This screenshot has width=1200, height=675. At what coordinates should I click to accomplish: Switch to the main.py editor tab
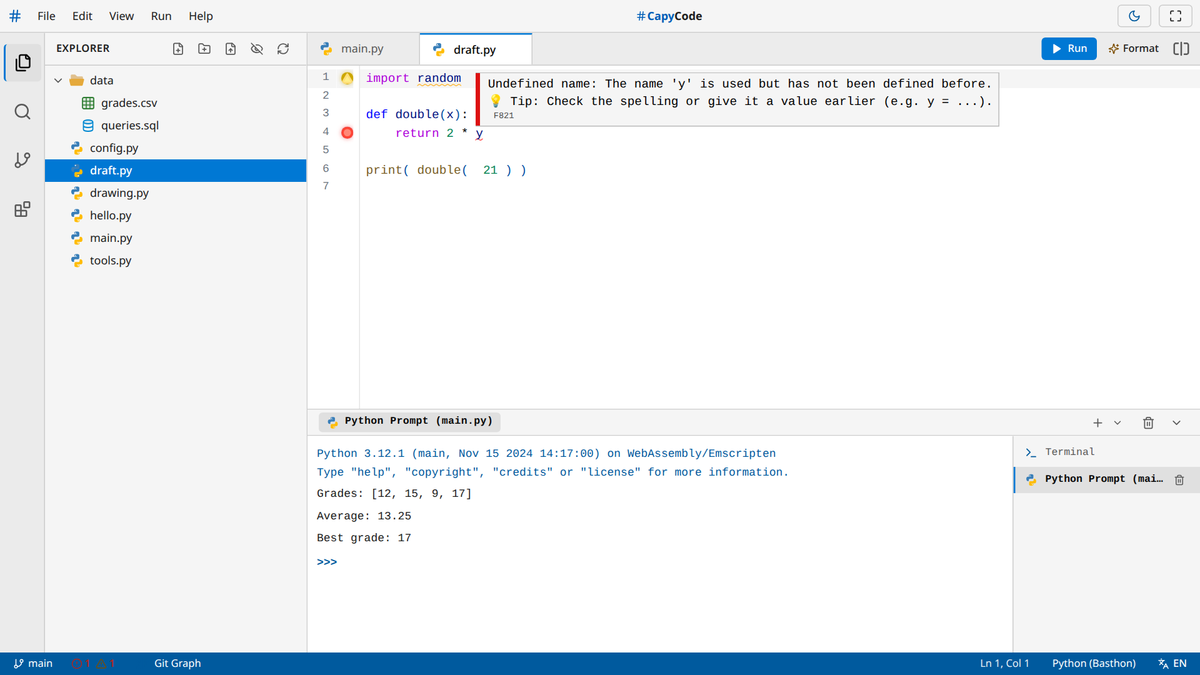click(363, 49)
